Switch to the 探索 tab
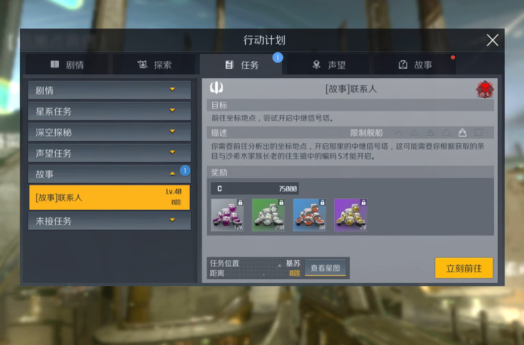524x345 pixels. (x=154, y=64)
